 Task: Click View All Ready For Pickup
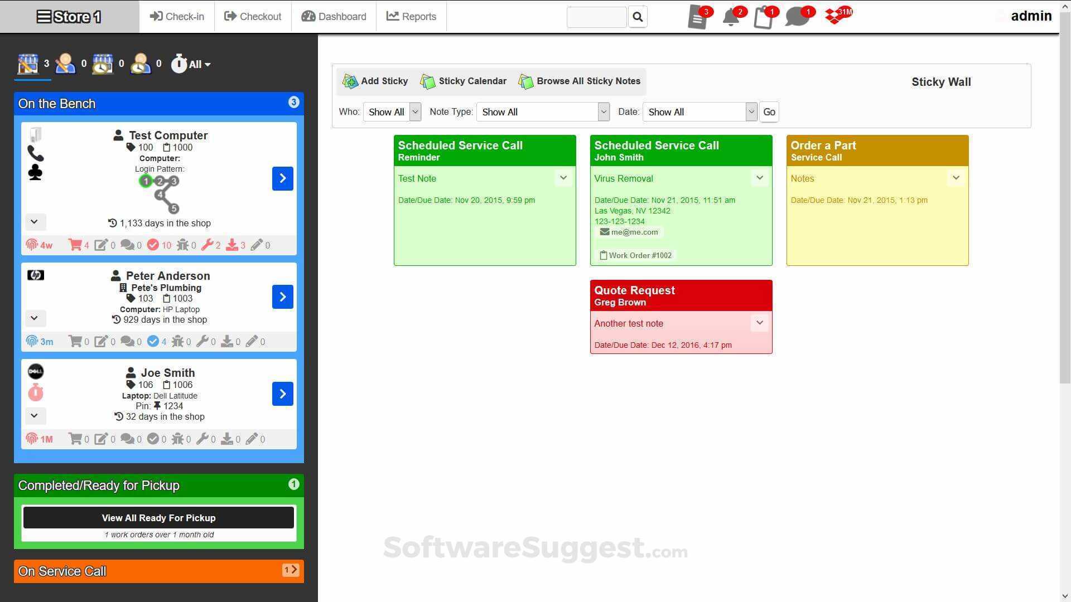(158, 517)
